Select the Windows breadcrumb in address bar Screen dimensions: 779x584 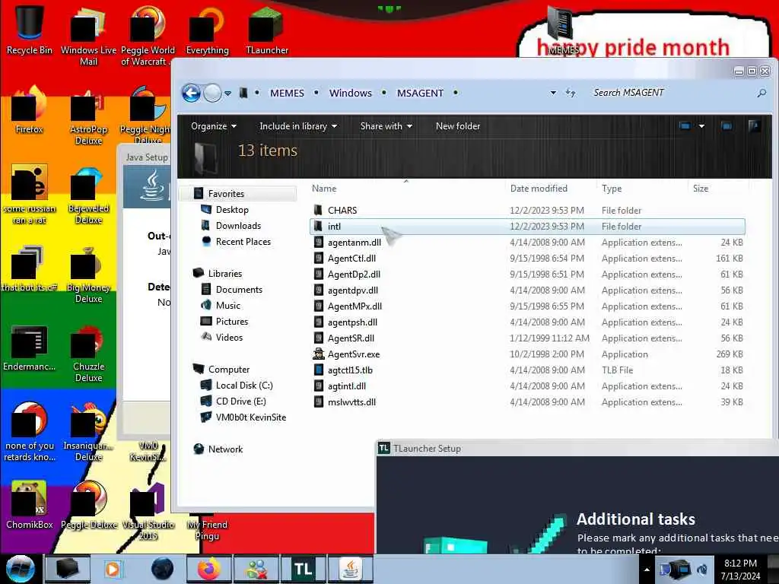tap(350, 93)
